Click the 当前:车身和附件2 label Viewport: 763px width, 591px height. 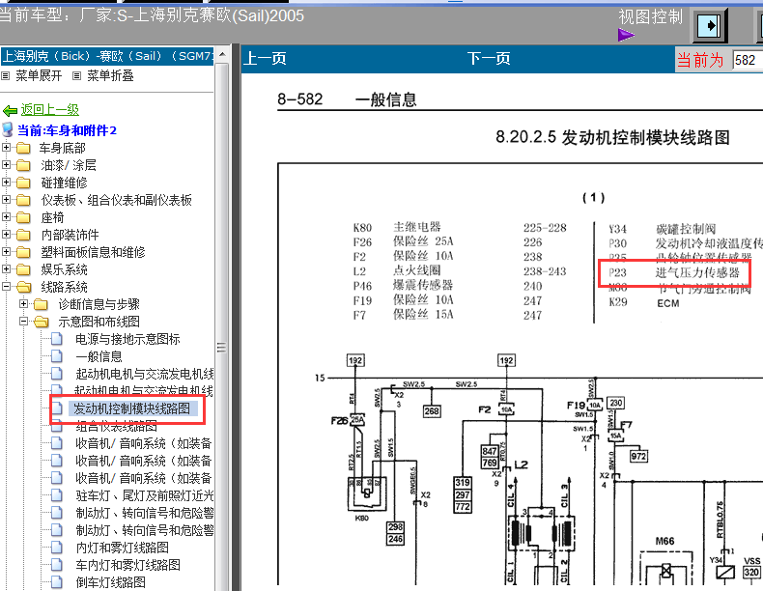coord(68,130)
